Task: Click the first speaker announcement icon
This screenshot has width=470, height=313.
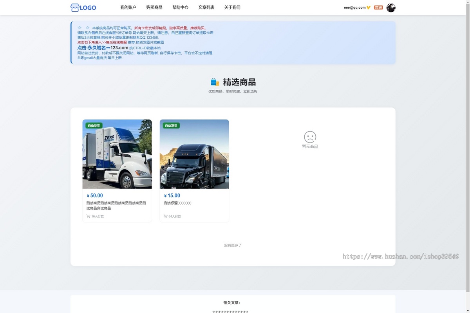Action: tap(80, 28)
